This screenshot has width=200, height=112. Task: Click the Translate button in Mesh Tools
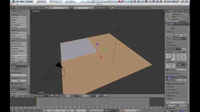[19, 17]
